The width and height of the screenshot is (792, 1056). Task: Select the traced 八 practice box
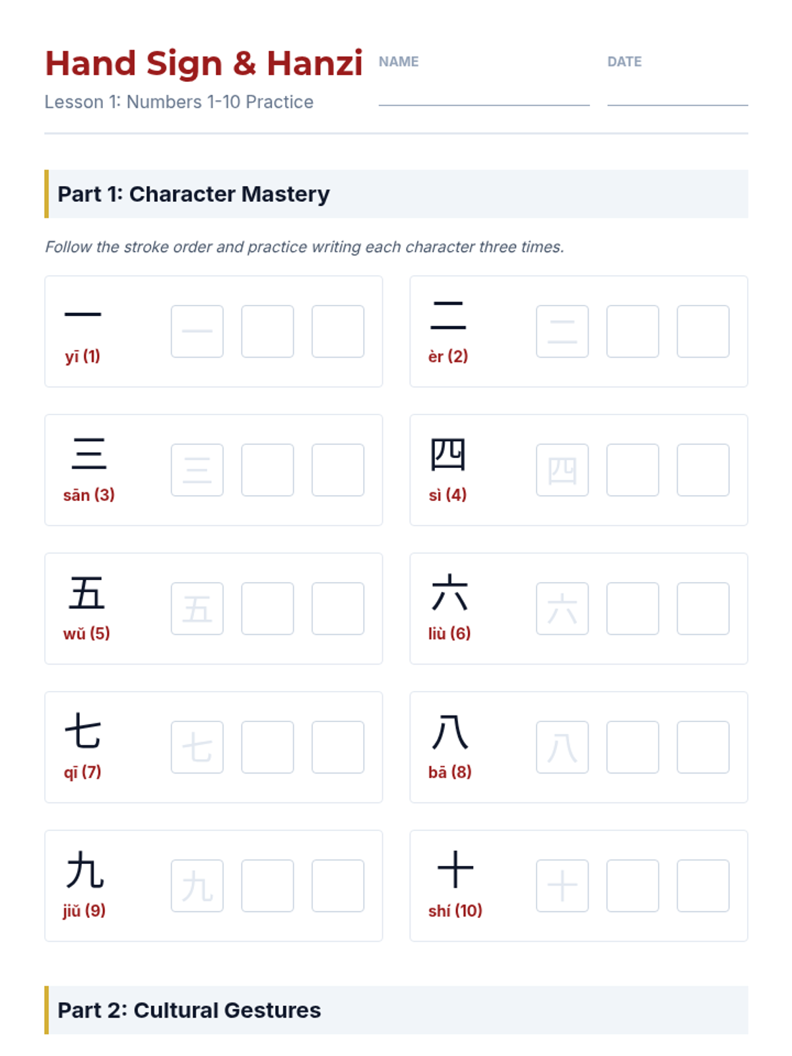[x=562, y=747]
